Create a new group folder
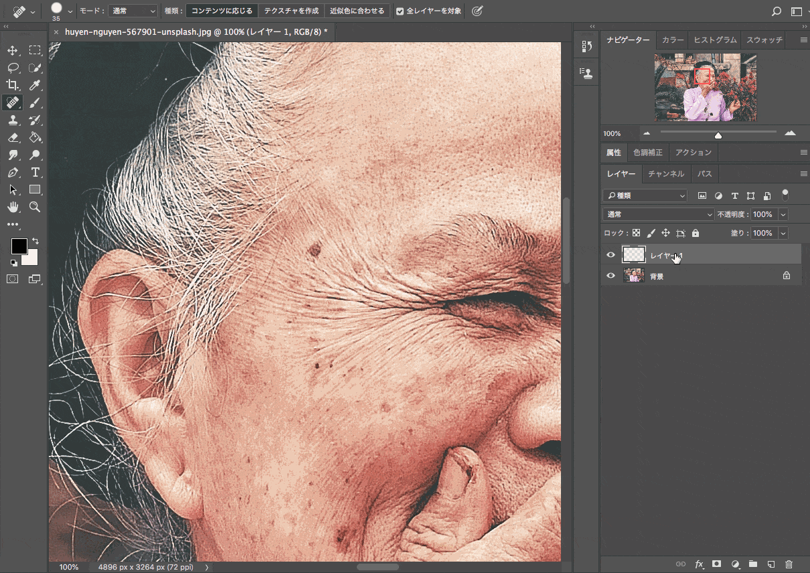The height and width of the screenshot is (573, 810). click(x=752, y=564)
